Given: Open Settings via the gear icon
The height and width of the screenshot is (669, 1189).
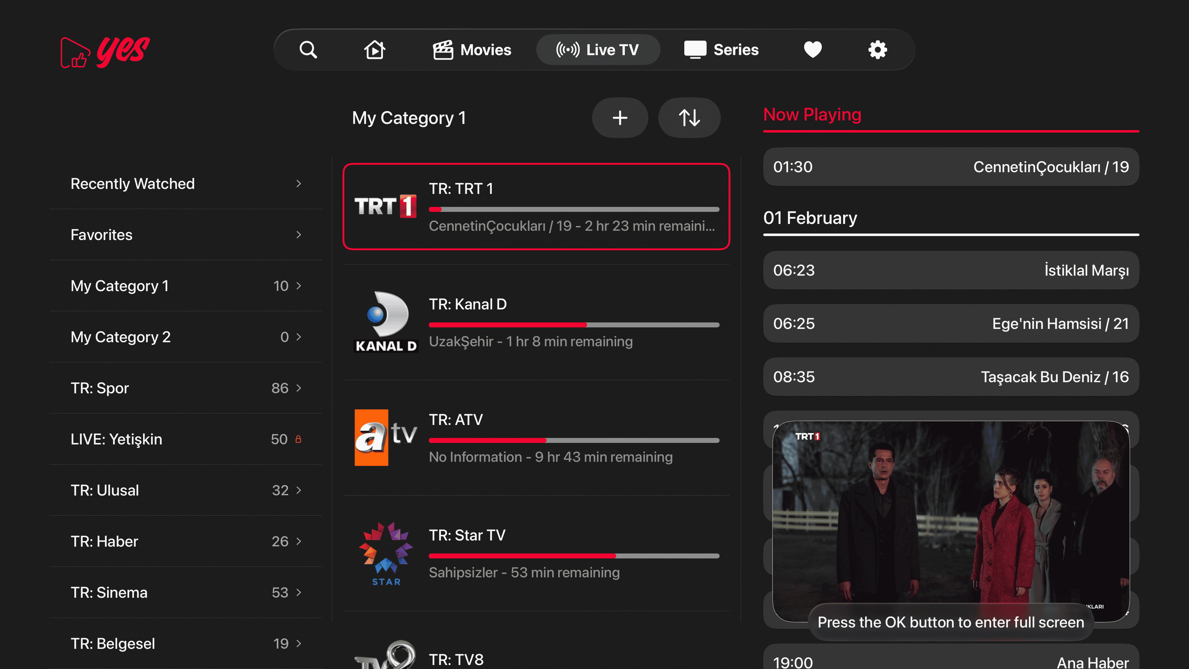Looking at the screenshot, I should click(x=877, y=50).
